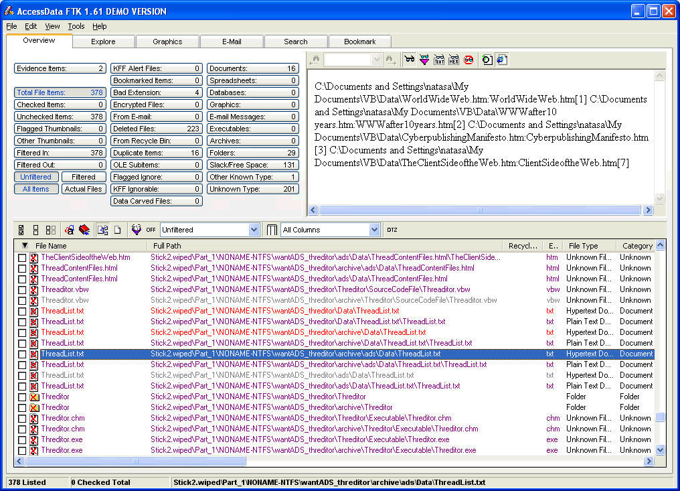The width and height of the screenshot is (680, 491).
Task: Tick the checkbox beside first Threditor.exe
Action: click(22, 439)
